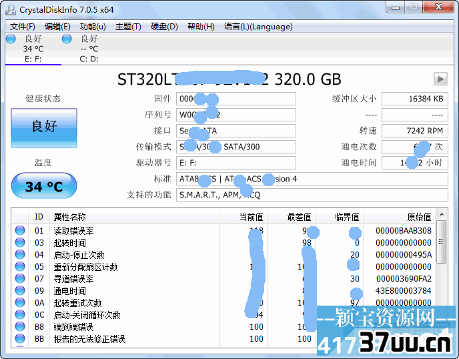Click the 支持的功能 features field
Viewport: 459px width, 359px height.
click(312, 195)
